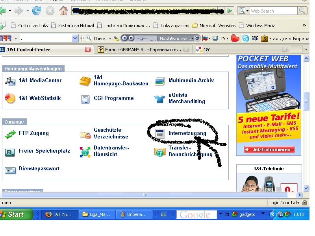Show the hidden bookmarks overflow chevron
The height and width of the screenshot is (236, 315).
click(304, 25)
